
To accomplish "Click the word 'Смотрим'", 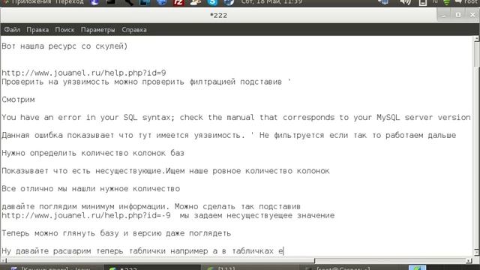I will pos(18,100).
